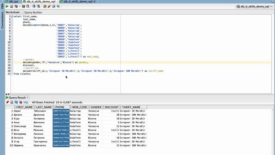Viewport: 275px width, 155px height.
Task: Click the Autotrace toolbar icon
Action: [23, 6]
